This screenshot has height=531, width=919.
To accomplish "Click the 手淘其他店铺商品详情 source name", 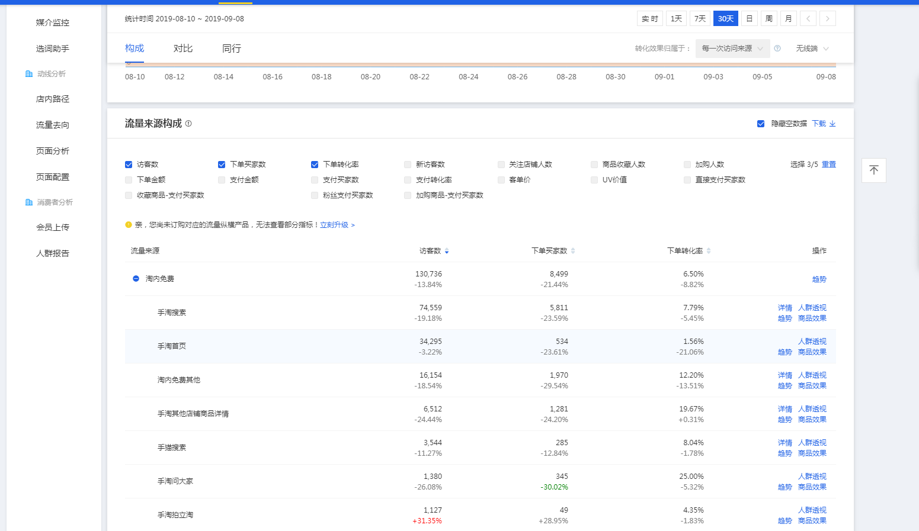I will (x=193, y=414).
